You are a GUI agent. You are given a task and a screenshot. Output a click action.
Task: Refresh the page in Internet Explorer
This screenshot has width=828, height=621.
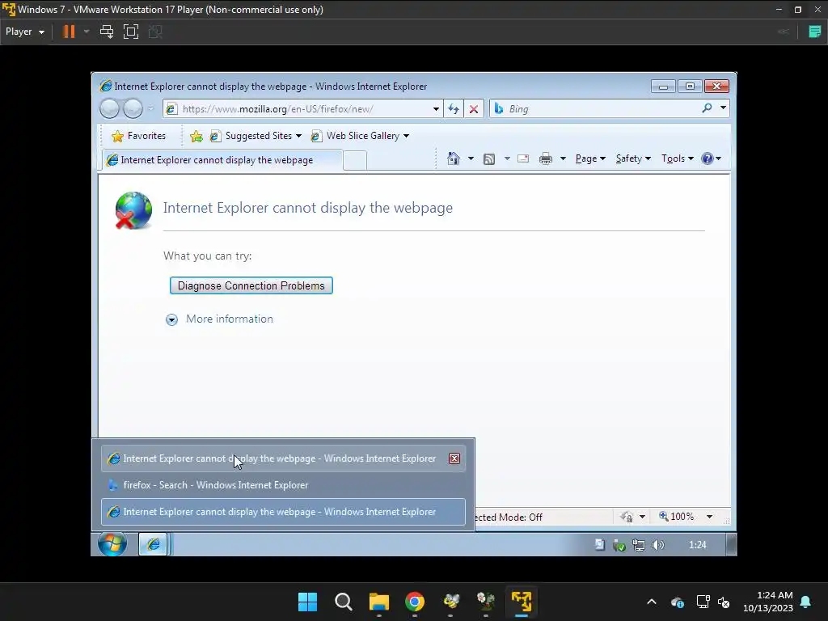coord(453,109)
